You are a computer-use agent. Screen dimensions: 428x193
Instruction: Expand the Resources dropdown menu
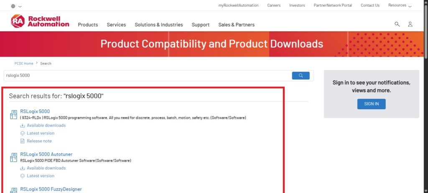[400, 5]
